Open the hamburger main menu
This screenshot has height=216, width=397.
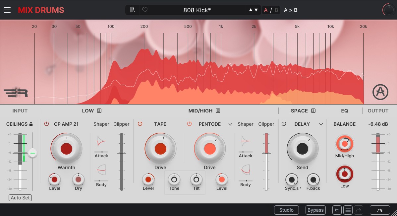coord(7,10)
